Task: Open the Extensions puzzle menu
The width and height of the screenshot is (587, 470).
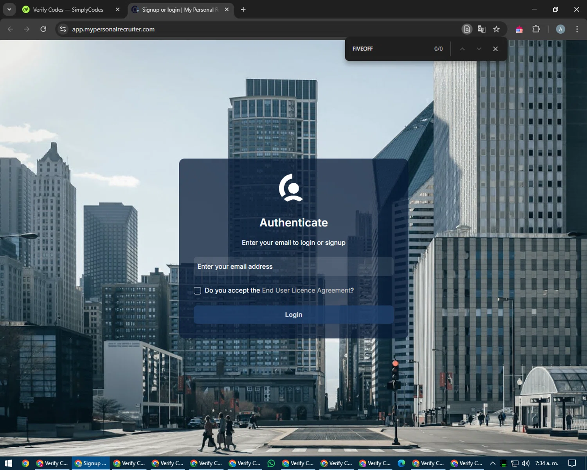Action: click(x=536, y=29)
